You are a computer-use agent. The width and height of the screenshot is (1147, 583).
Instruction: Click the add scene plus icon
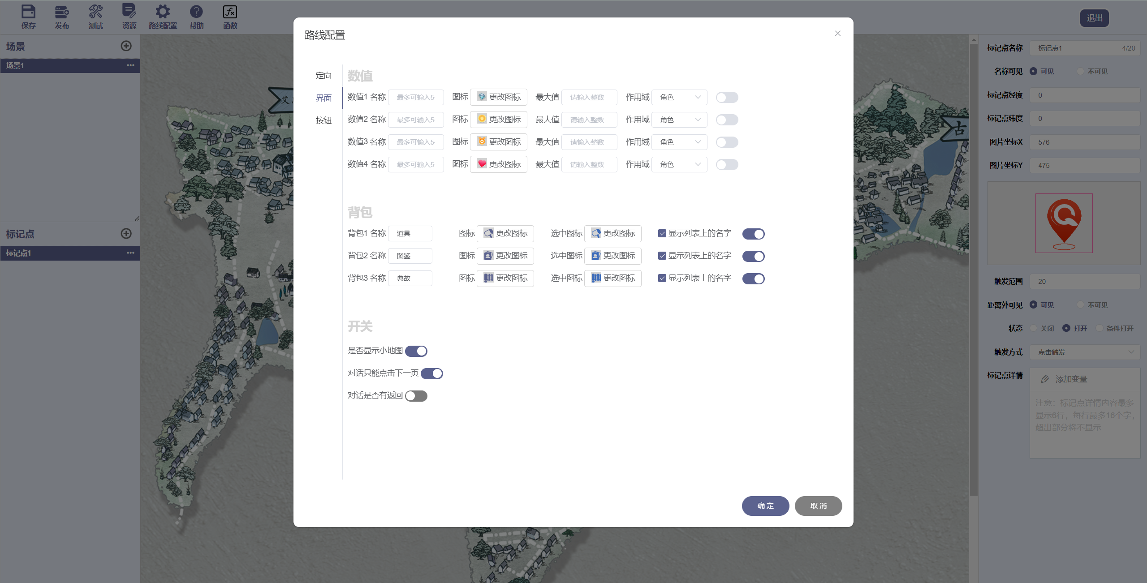pos(126,46)
